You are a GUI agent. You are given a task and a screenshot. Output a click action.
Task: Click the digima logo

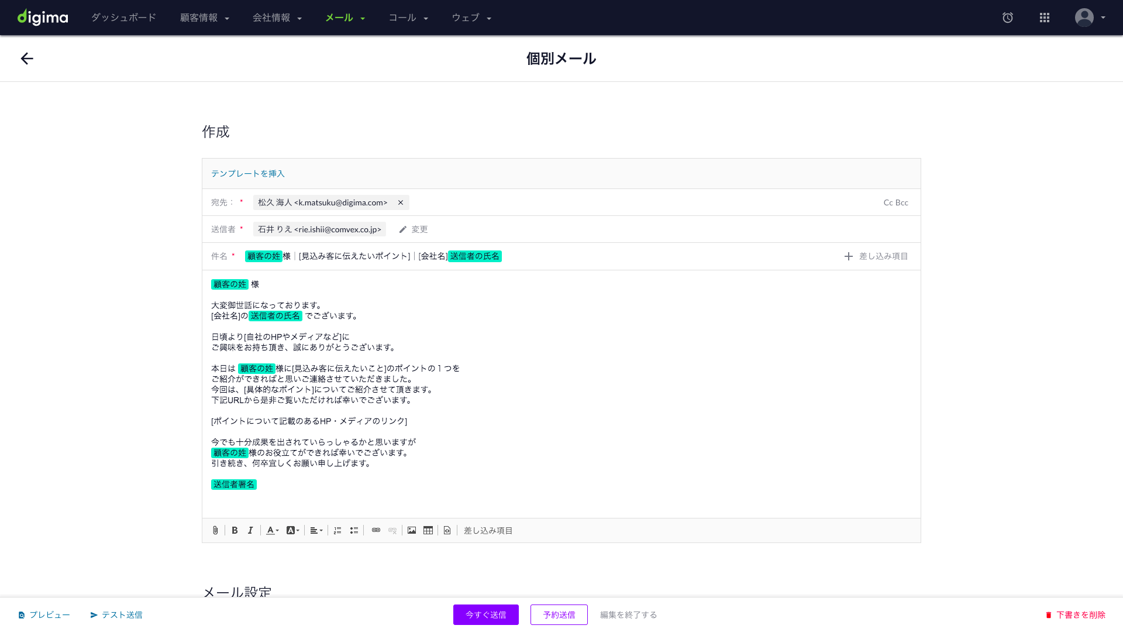pyautogui.click(x=43, y=18)
